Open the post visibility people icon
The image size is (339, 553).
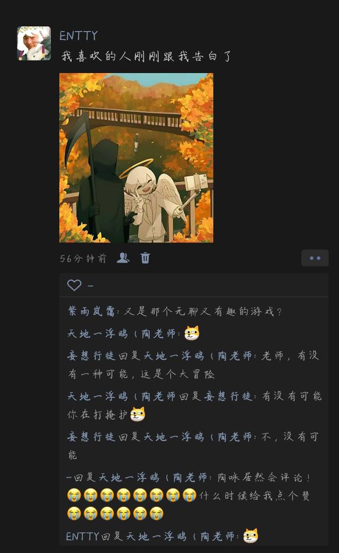(123, 258)
